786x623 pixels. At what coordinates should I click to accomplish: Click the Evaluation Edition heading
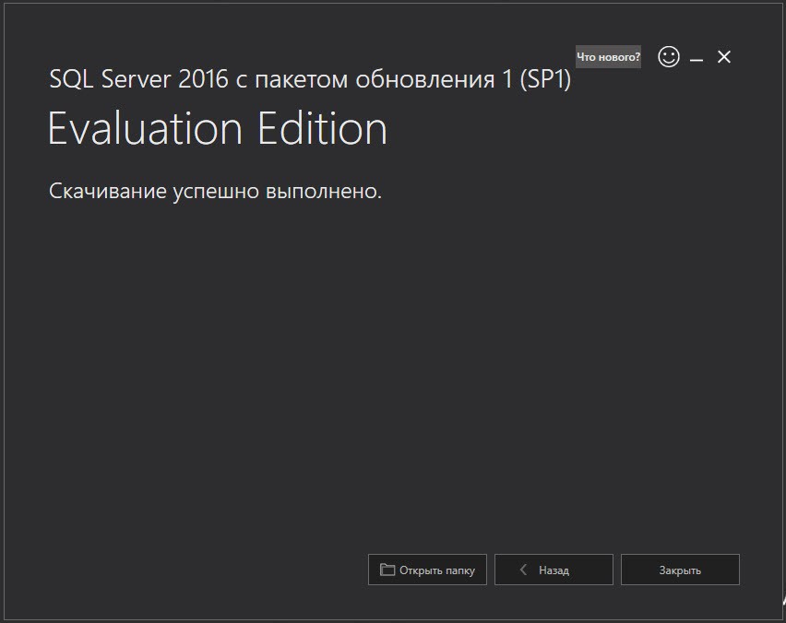[217, 129]
